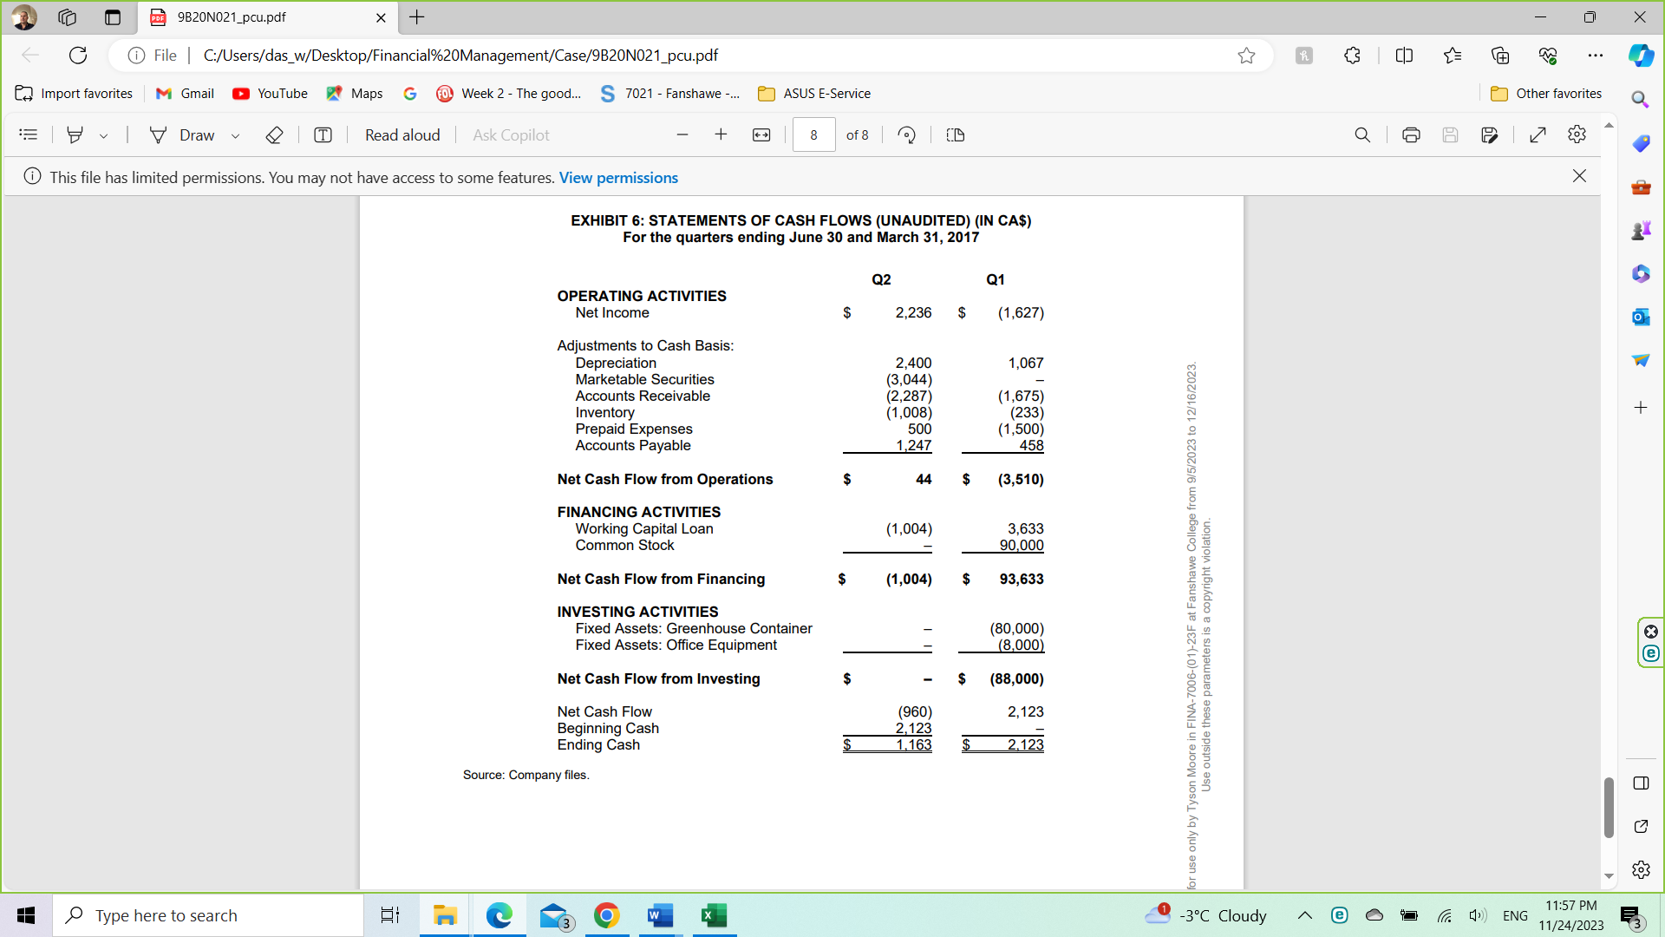
Task: Click the View permissions link
Action: click(618, 177)
